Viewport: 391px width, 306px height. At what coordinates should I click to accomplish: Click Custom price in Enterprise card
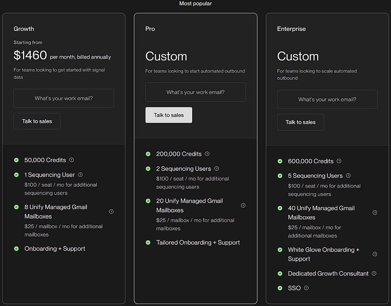click(x=298, y=56)
